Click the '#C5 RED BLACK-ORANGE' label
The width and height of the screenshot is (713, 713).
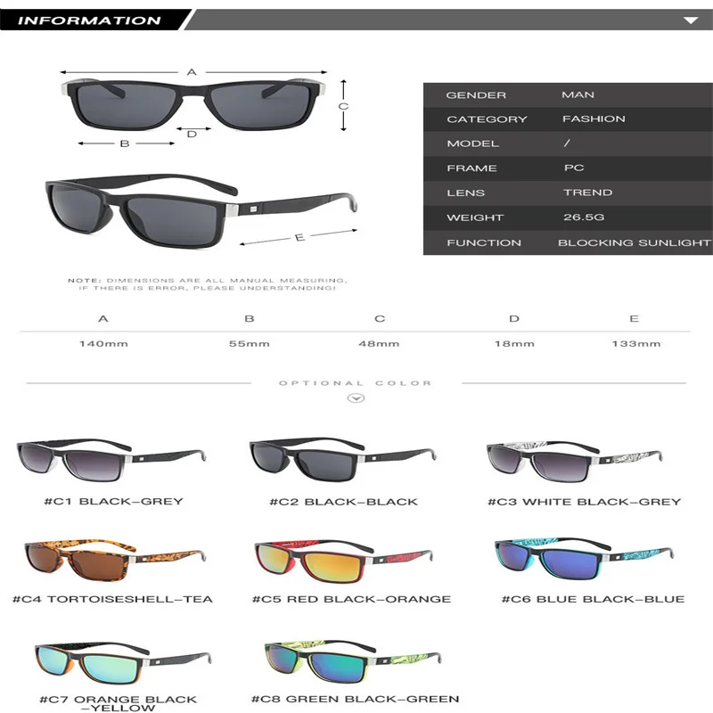351,599
